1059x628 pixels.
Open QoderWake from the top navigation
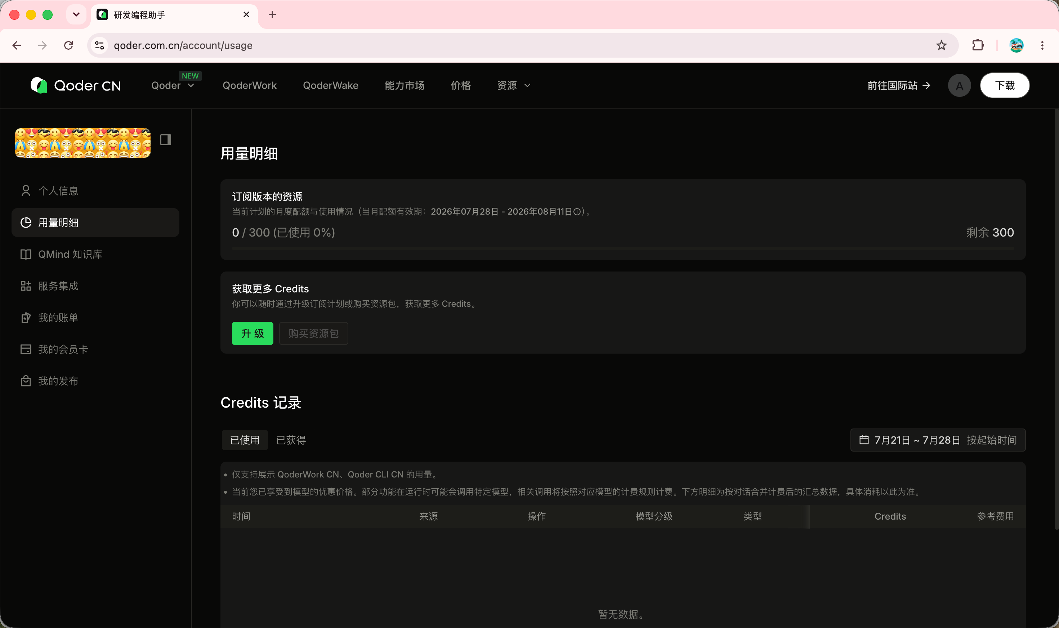331,85
